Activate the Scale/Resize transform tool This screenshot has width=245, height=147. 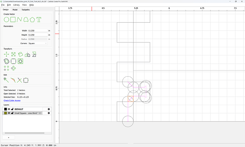(13, 54)
